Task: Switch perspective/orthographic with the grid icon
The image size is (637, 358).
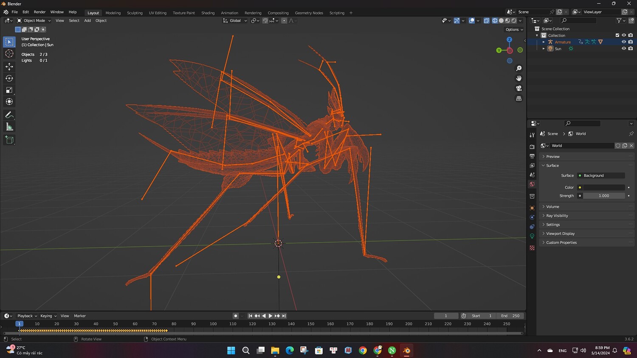Action: click(519, 99)
